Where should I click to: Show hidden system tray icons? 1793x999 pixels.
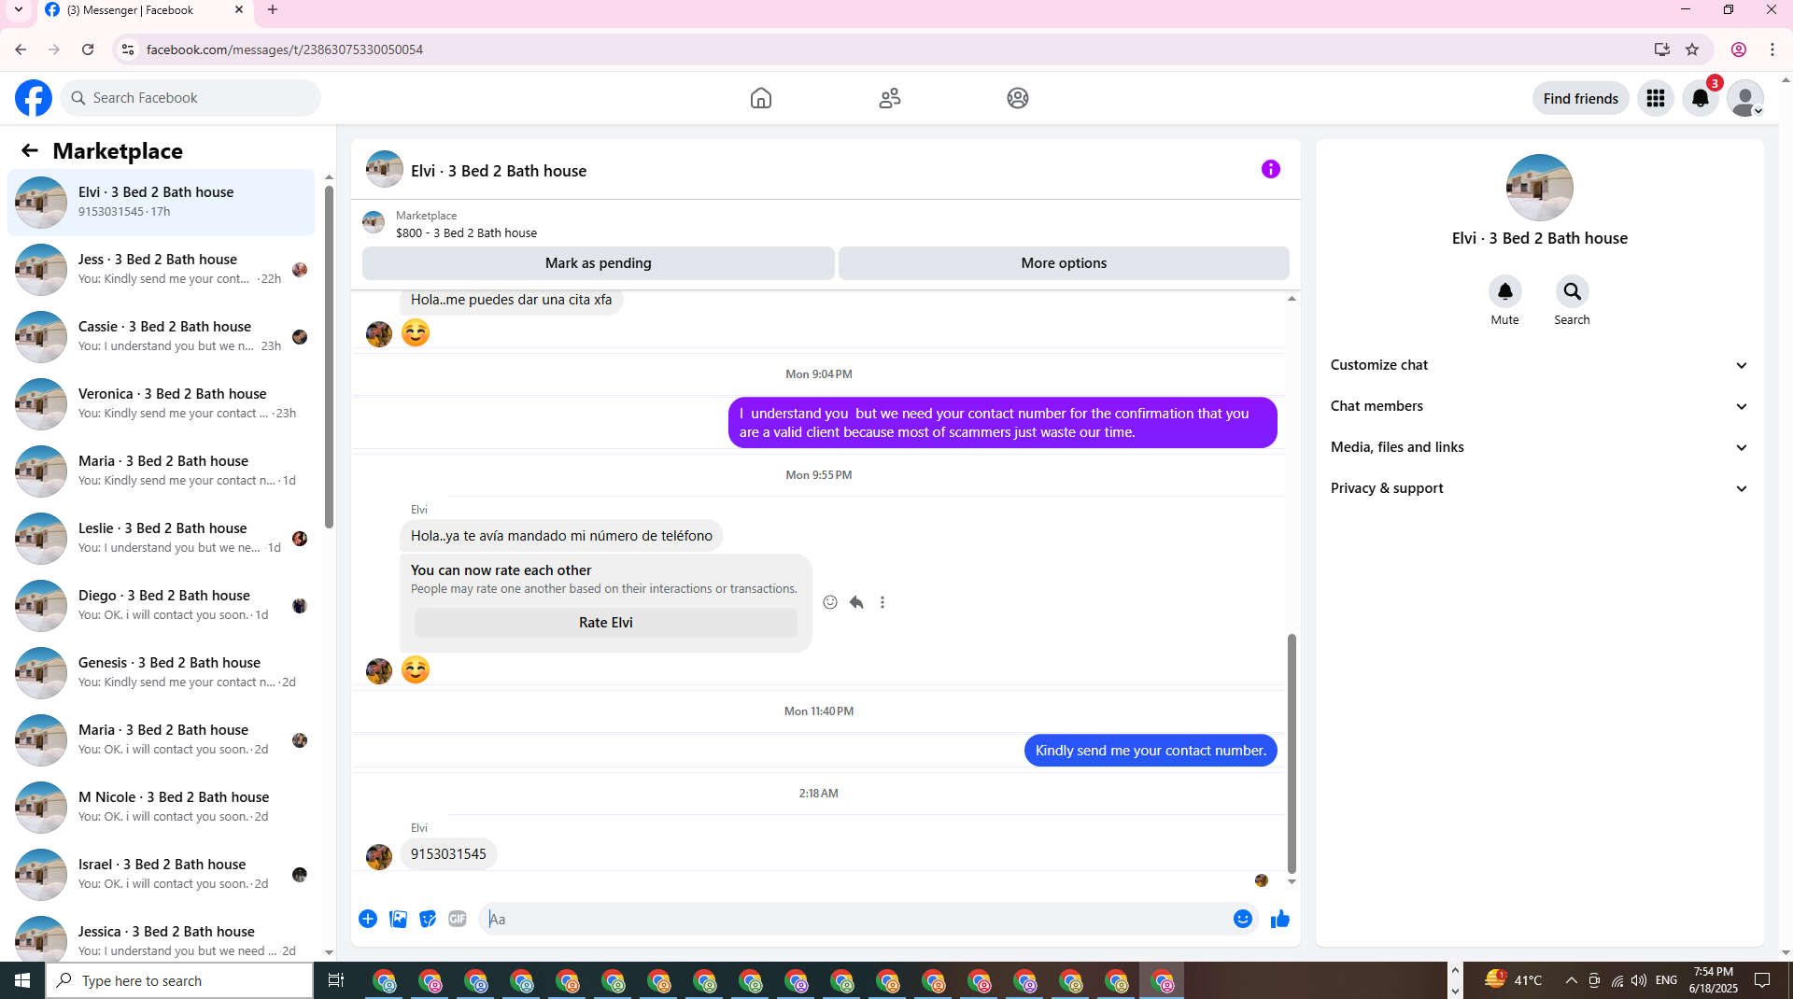coord(1572,980)
